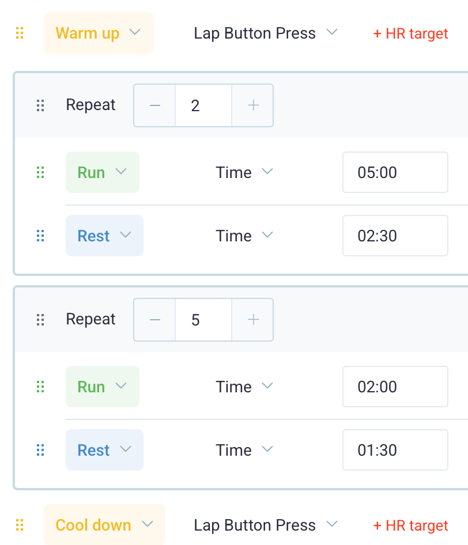
Task: Increase the first Repeat count from 2
Action: point(252,105)
